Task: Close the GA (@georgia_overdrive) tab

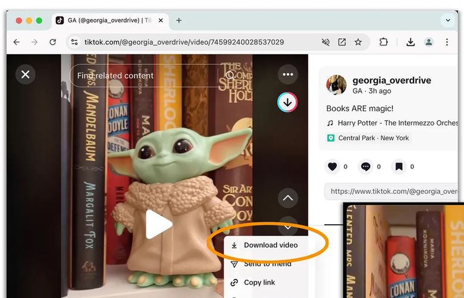Action: click(161, 20)
